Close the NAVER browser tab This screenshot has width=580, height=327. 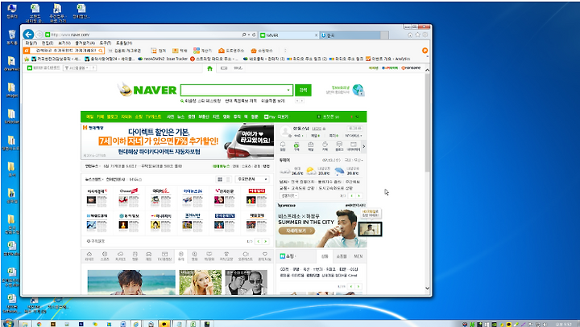(x=316, y=35)
